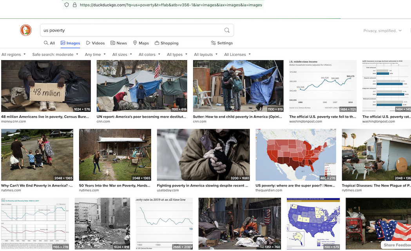411x251 pixels.
Task: Open the poverty rate 1959-2017 chart image
Action: (35, 224)
